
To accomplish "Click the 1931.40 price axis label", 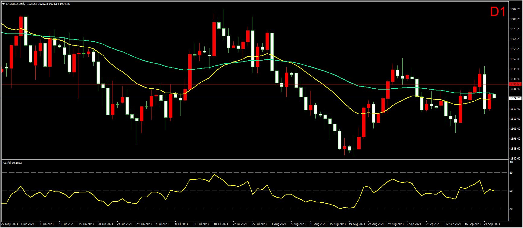I will point(515,89).
